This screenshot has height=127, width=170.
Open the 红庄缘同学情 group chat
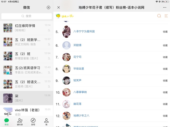pos(27,28)
